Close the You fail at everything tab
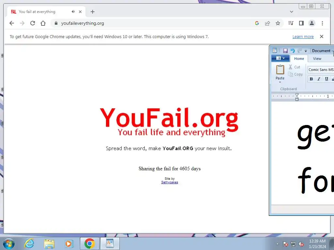The height and width of the screenshot is (250, 334). pyautogui.click(x=80, y=12)
